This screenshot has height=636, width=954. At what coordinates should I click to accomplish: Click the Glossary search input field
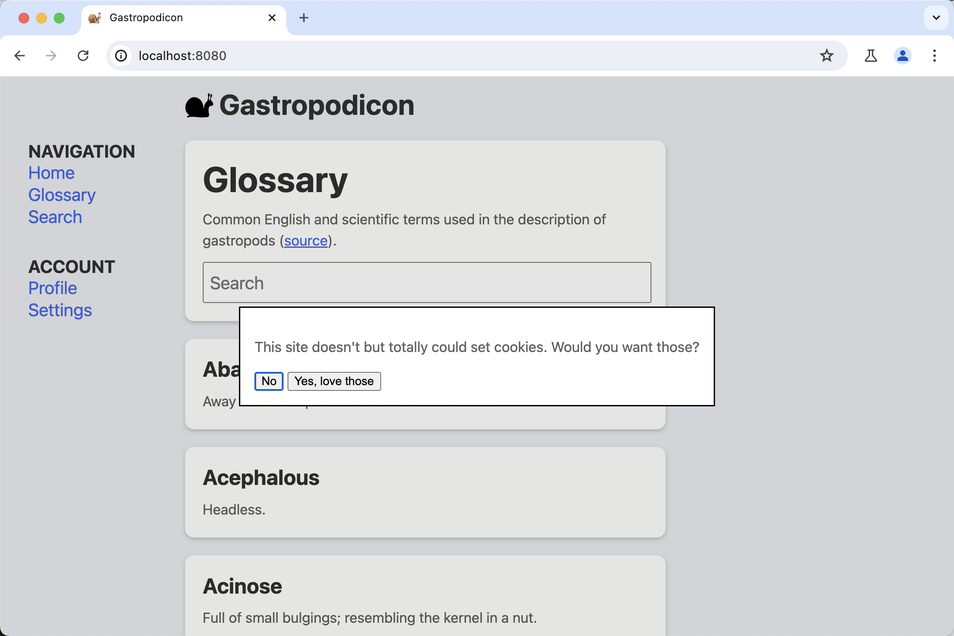click(426, 282)
